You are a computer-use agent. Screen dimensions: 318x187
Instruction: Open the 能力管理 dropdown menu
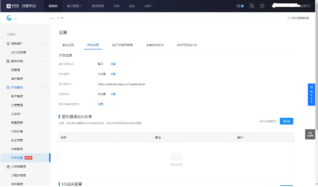(74, 6)
